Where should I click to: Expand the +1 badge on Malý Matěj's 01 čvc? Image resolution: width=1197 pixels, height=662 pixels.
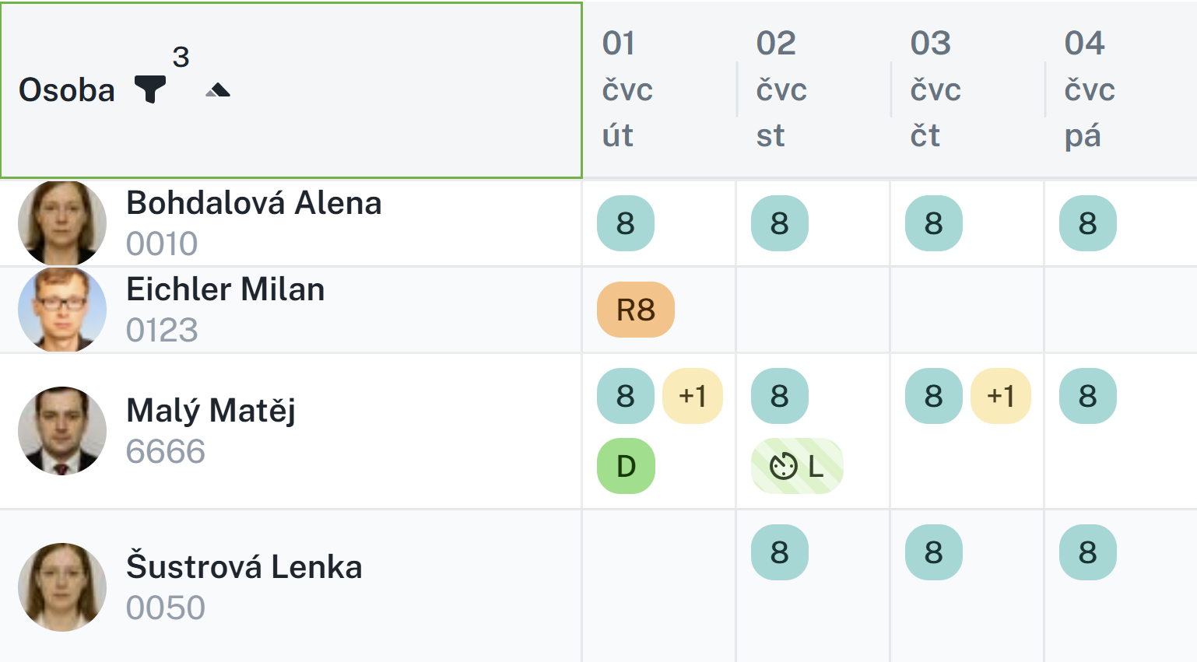[692, 396]
